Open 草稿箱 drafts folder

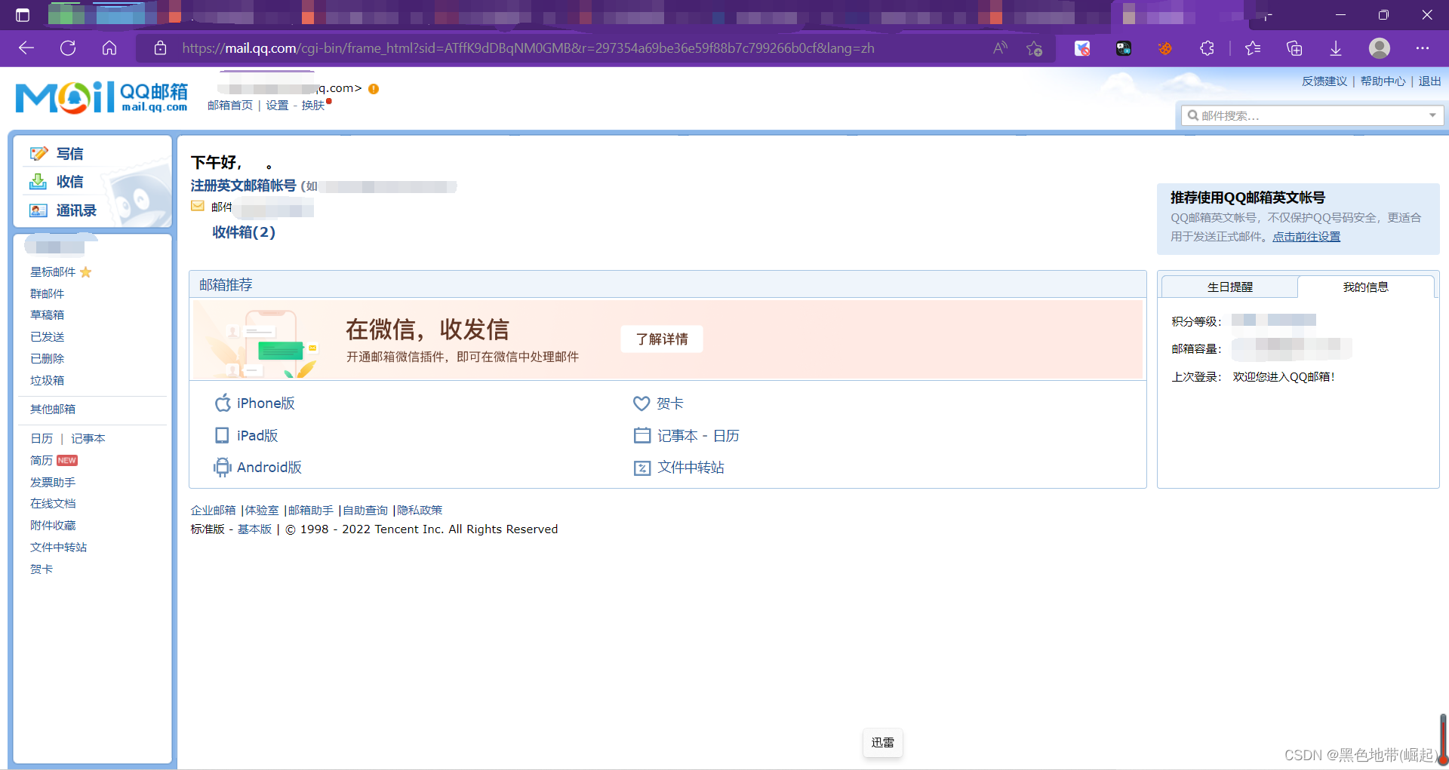(47, 315)
